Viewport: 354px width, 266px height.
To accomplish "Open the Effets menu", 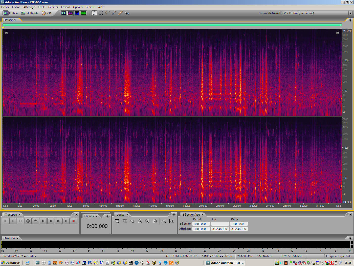I will [x=41, y=7].
